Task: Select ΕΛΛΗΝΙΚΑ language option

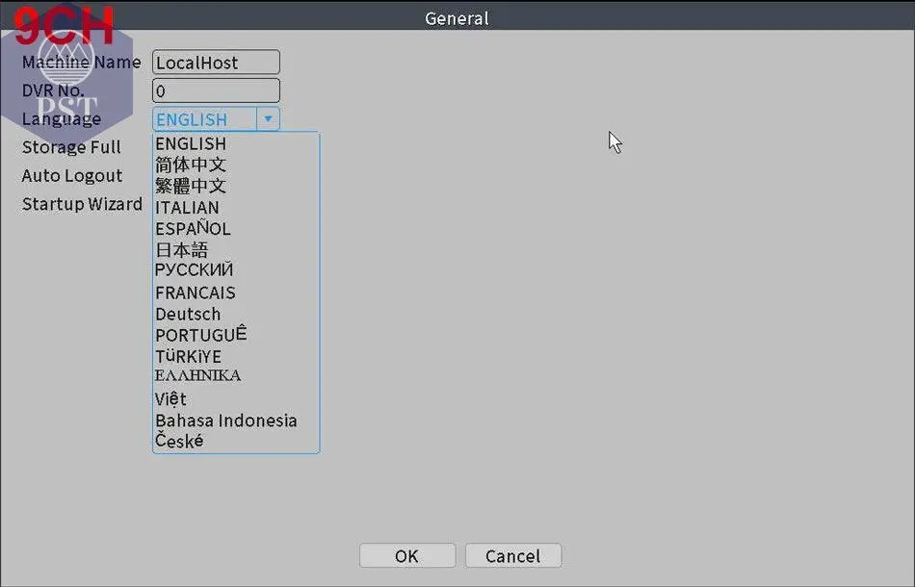Action: point(197,375)
